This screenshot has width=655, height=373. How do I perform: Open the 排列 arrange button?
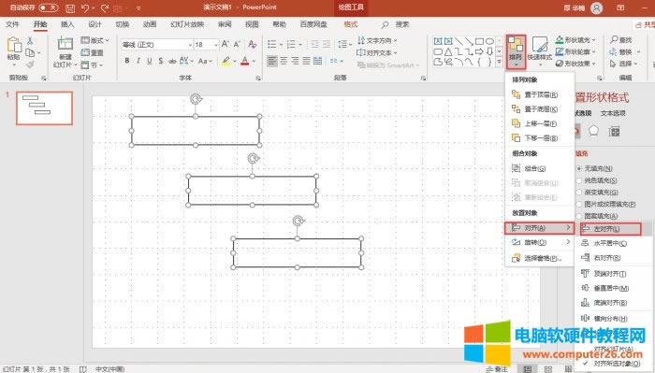point(516,51)
